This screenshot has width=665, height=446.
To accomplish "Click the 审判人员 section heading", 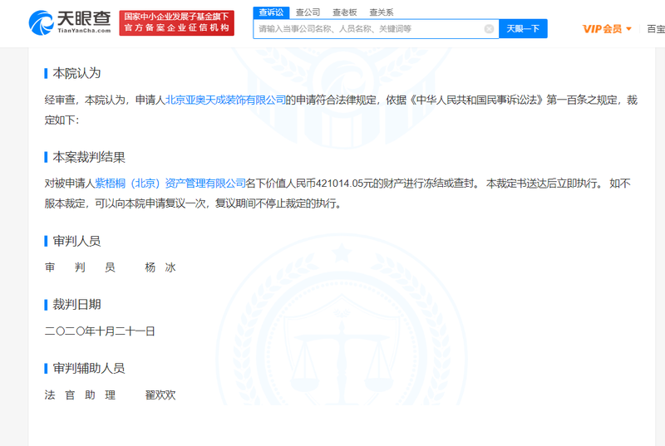I will pyautogui.click(x=76, y=242).
